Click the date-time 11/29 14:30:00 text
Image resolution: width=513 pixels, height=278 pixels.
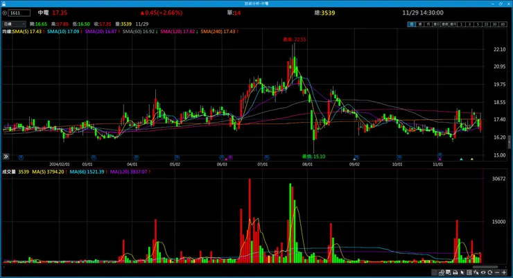[423, 12]
